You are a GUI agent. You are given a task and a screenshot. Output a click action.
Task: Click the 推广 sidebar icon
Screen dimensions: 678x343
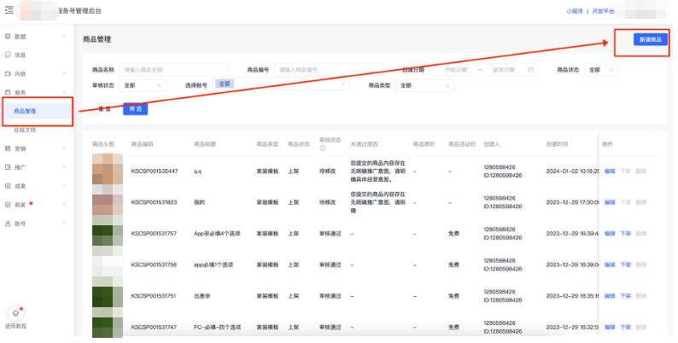[8, 167]
